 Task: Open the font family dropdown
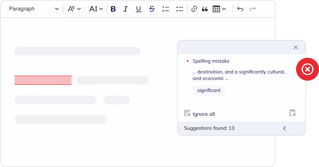click(x=74, y=9)
